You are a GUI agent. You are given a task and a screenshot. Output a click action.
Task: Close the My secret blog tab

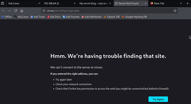(x=110, y=4)
